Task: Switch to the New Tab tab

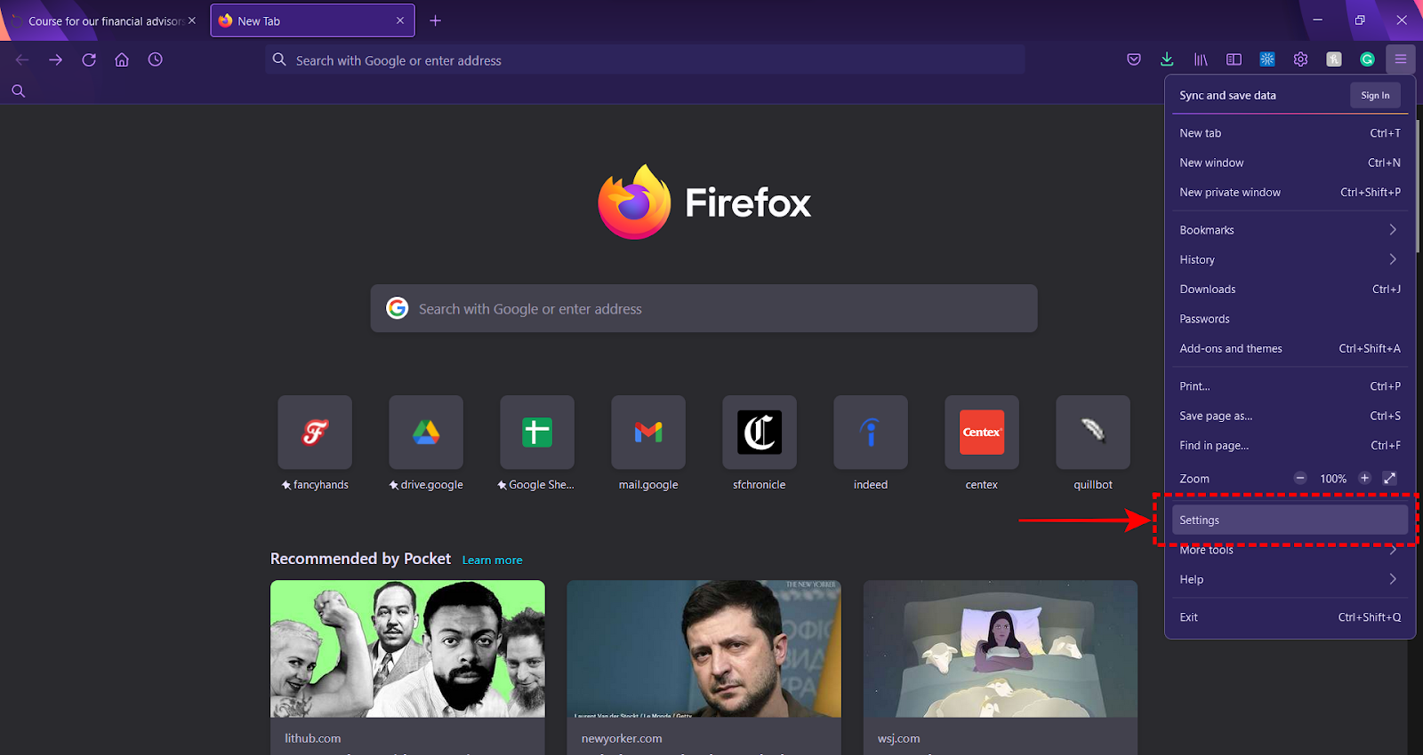Action: click(x=312, y=20)
